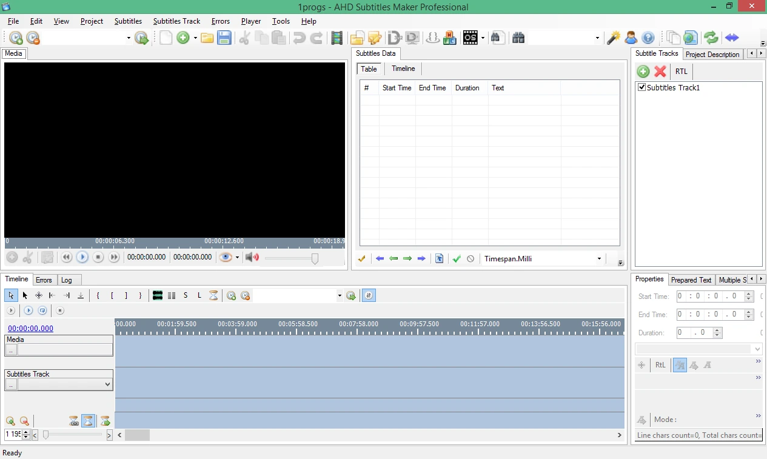Expand the Timespan.Milli format dropdown
The width and height of the screenshot is (767, 459).
599,259
